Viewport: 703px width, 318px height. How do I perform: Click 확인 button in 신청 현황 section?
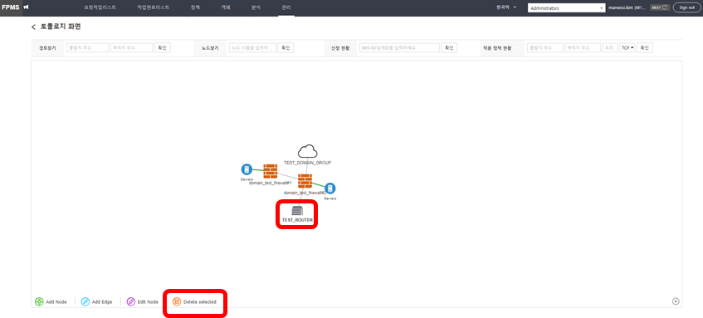[449, 47]
